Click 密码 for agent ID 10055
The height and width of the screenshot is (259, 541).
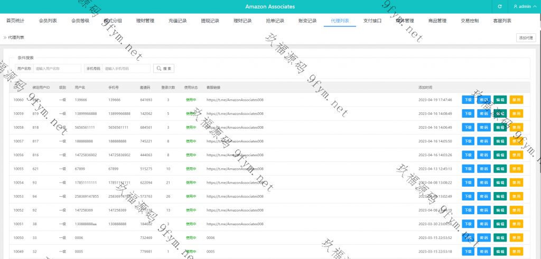click(484, 168)
